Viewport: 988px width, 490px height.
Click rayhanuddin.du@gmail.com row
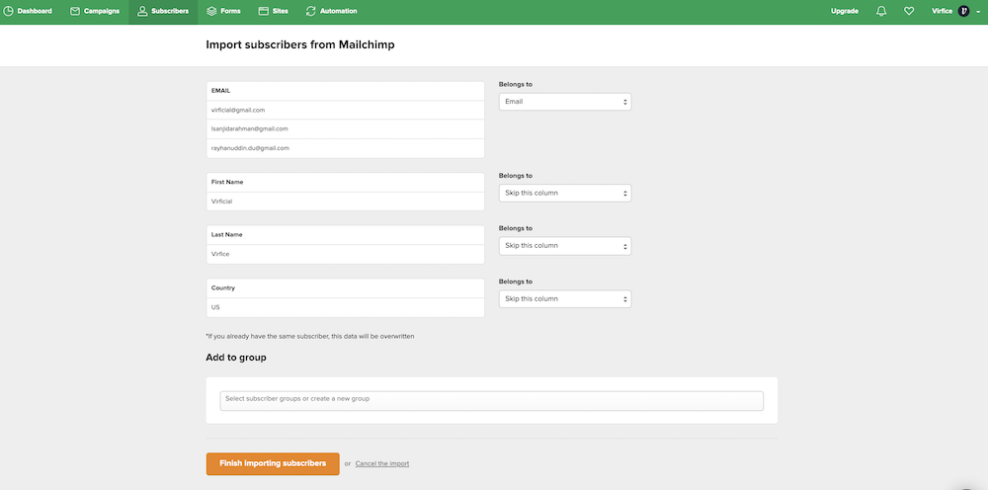(345, 148)
